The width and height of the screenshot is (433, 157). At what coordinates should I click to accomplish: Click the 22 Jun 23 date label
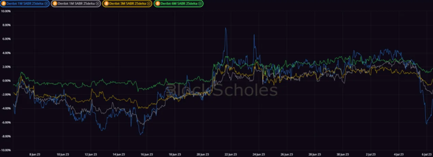tap(232, 154)
